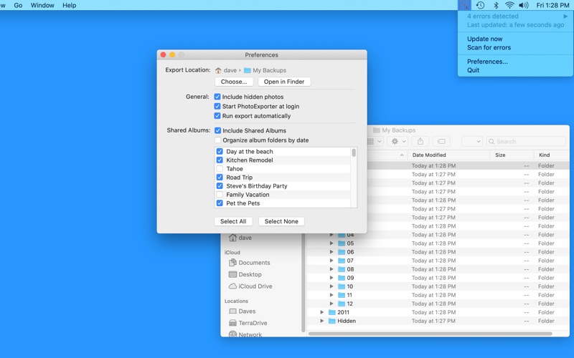Open the Wi-Fi status menu
574x358 pixels.
pyautogui.click(x=509, y=5)
